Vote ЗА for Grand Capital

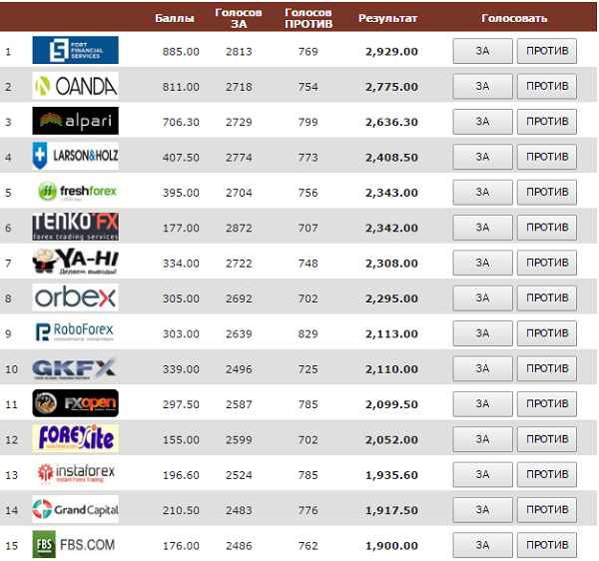(482, 510)
